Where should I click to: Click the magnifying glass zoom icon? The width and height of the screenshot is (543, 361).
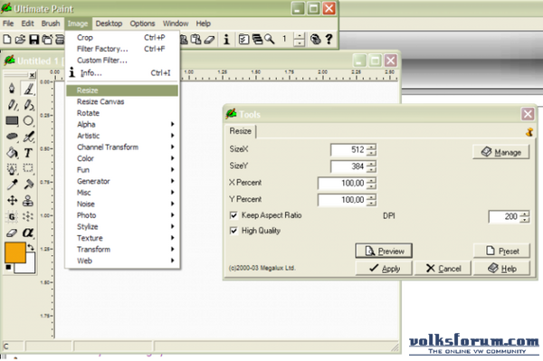tap(270, 40)
